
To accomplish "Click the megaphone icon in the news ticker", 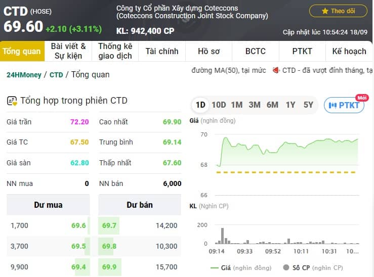I will 276,70.
